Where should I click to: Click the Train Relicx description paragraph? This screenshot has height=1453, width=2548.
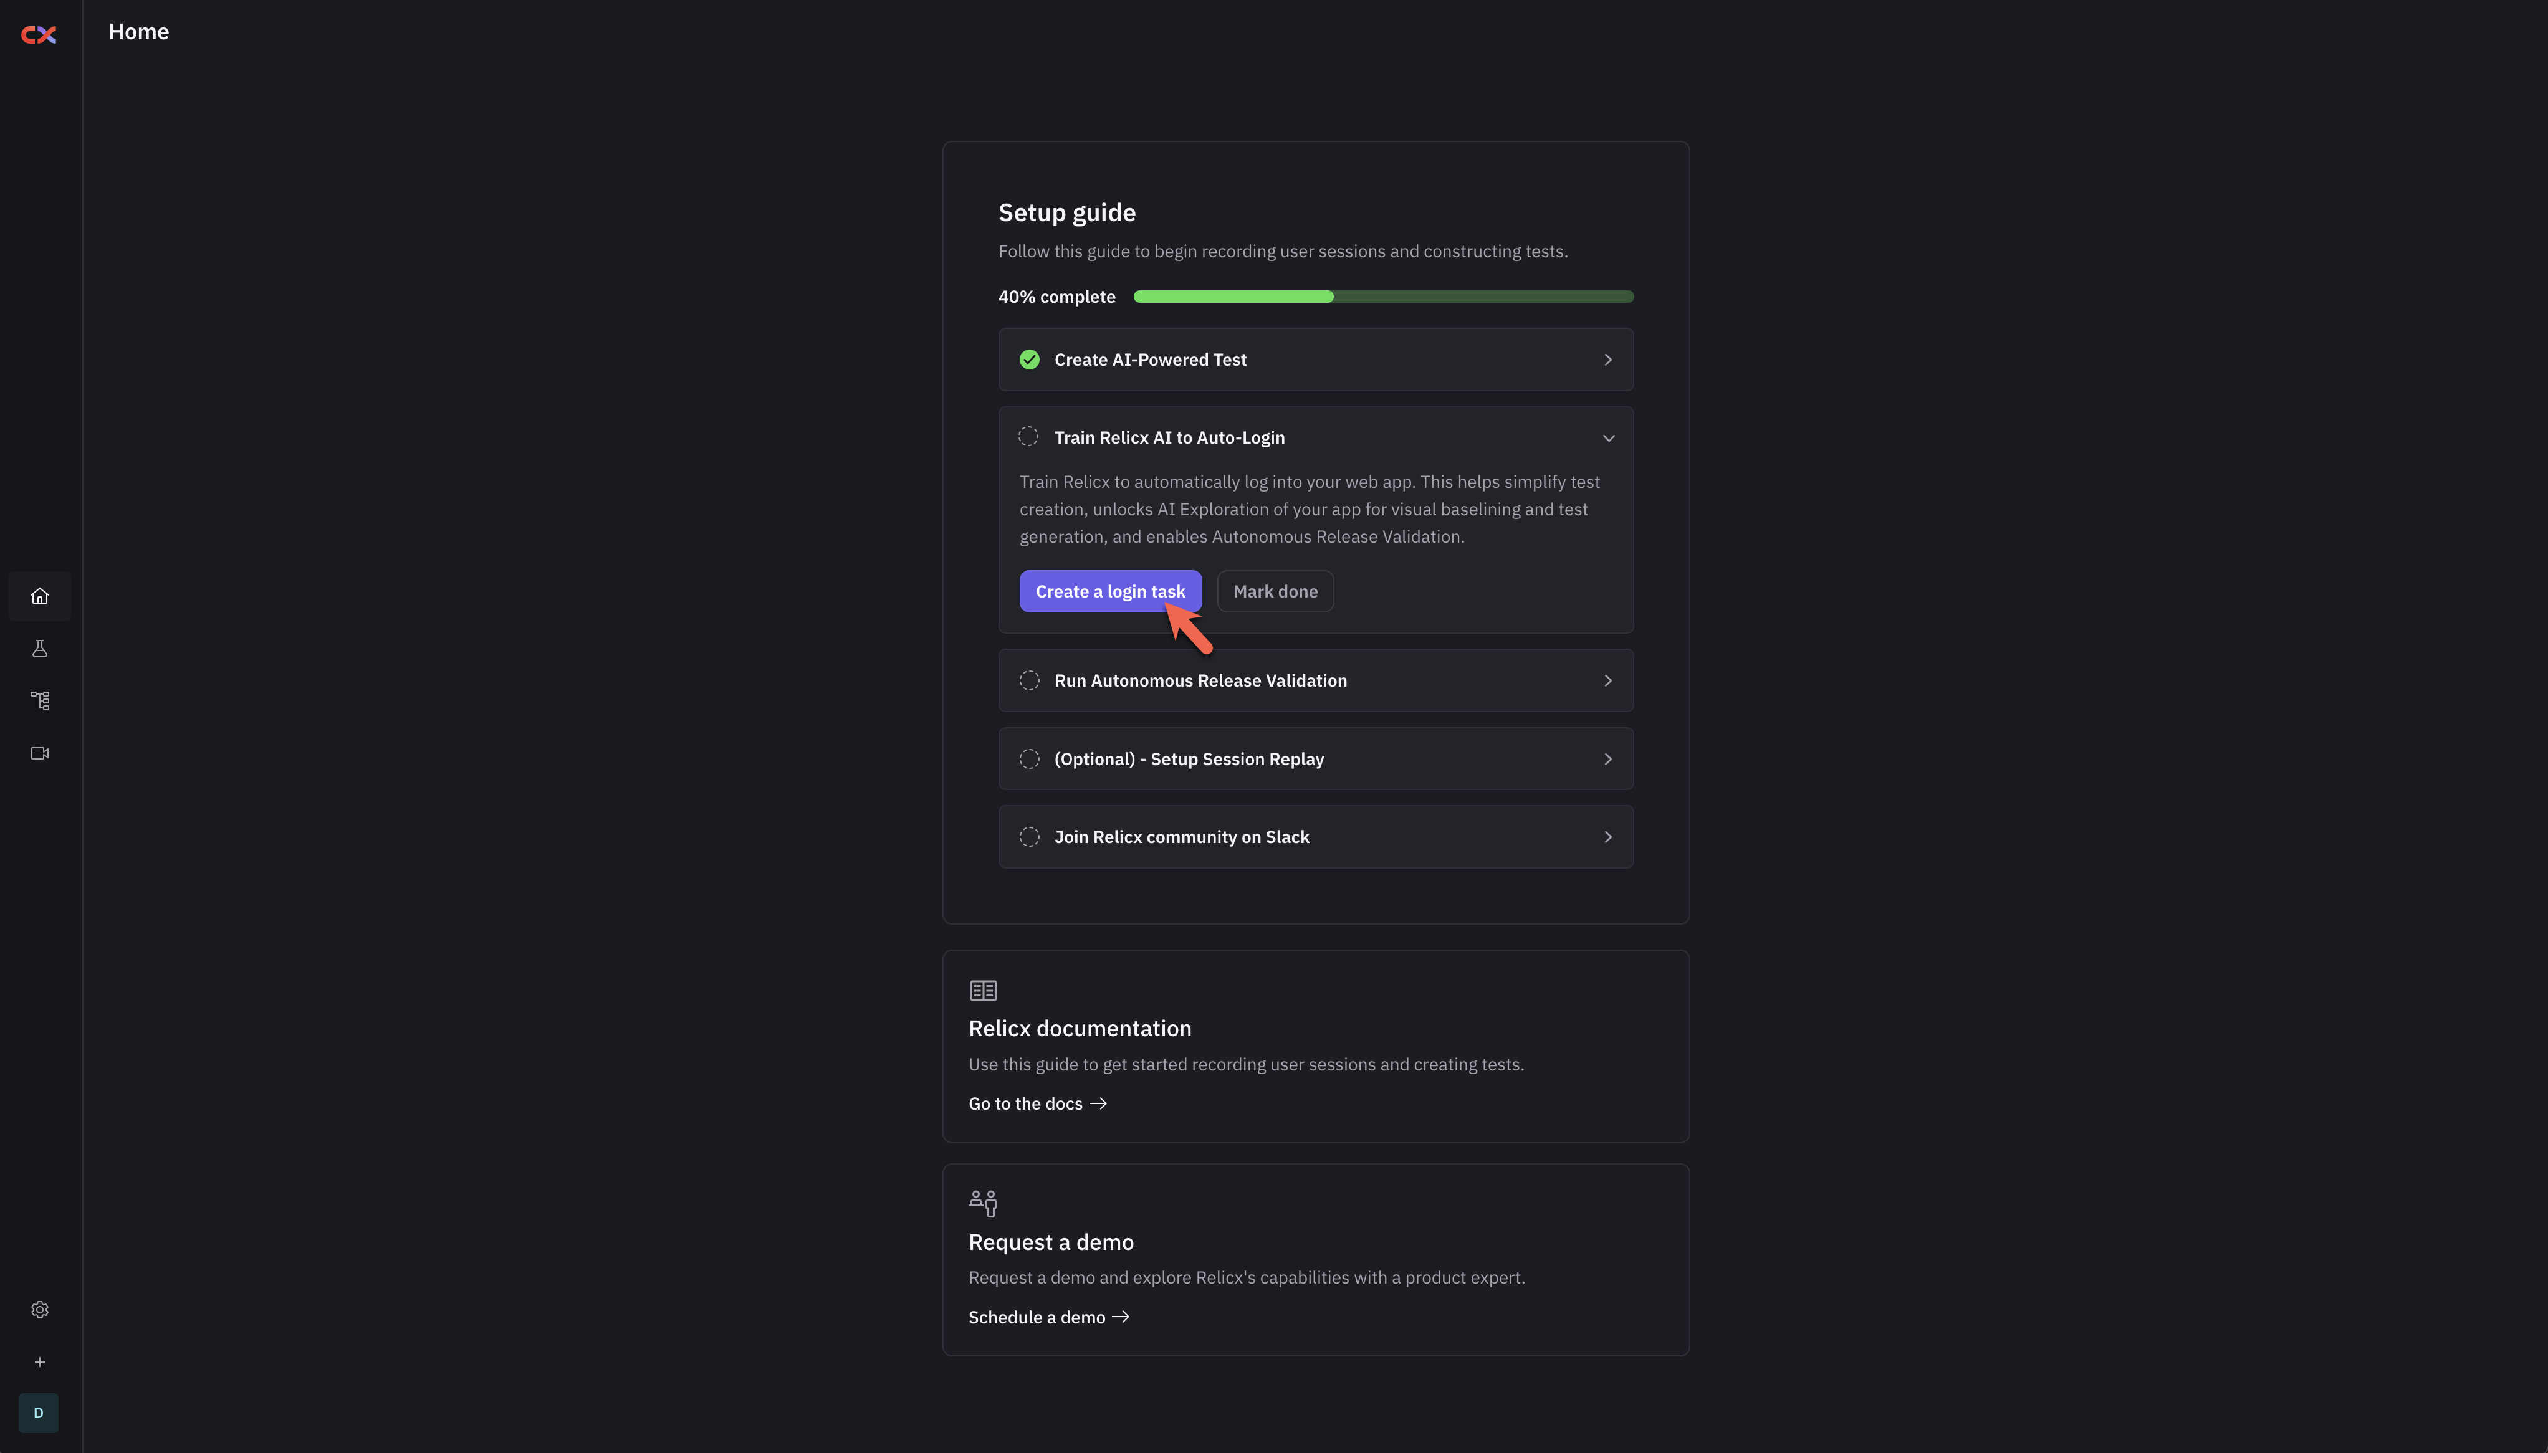click(1310, 509)
